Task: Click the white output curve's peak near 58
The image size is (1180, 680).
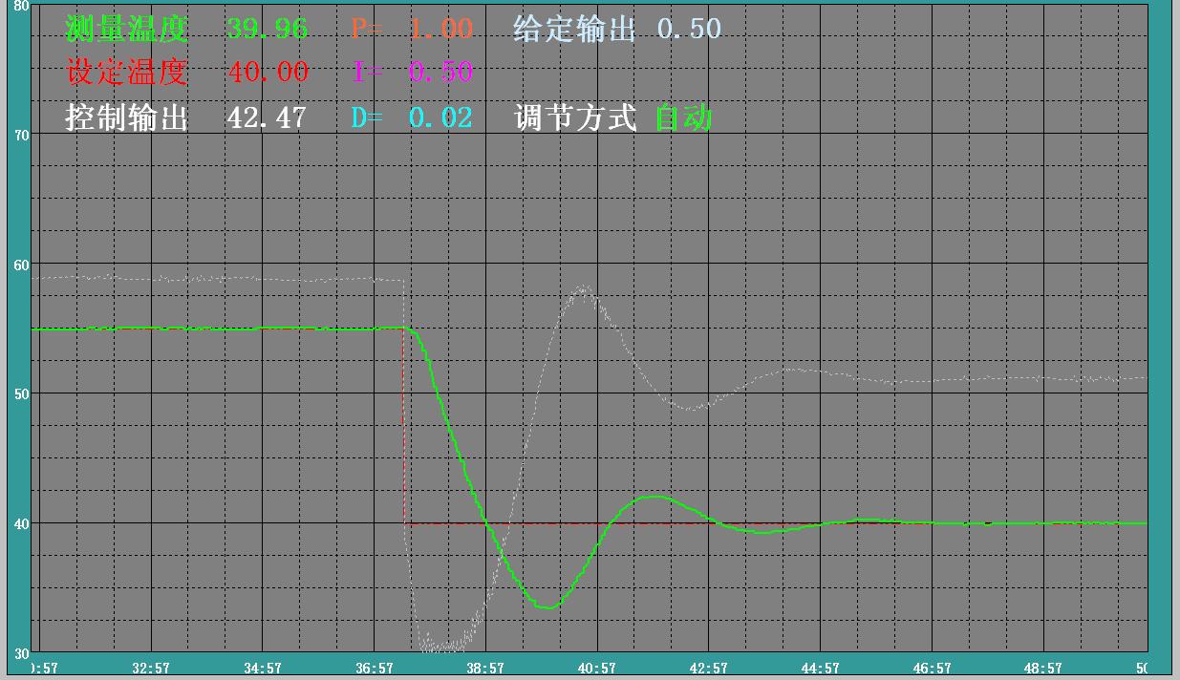Action: pyautogui.click(x=582, y=287)
